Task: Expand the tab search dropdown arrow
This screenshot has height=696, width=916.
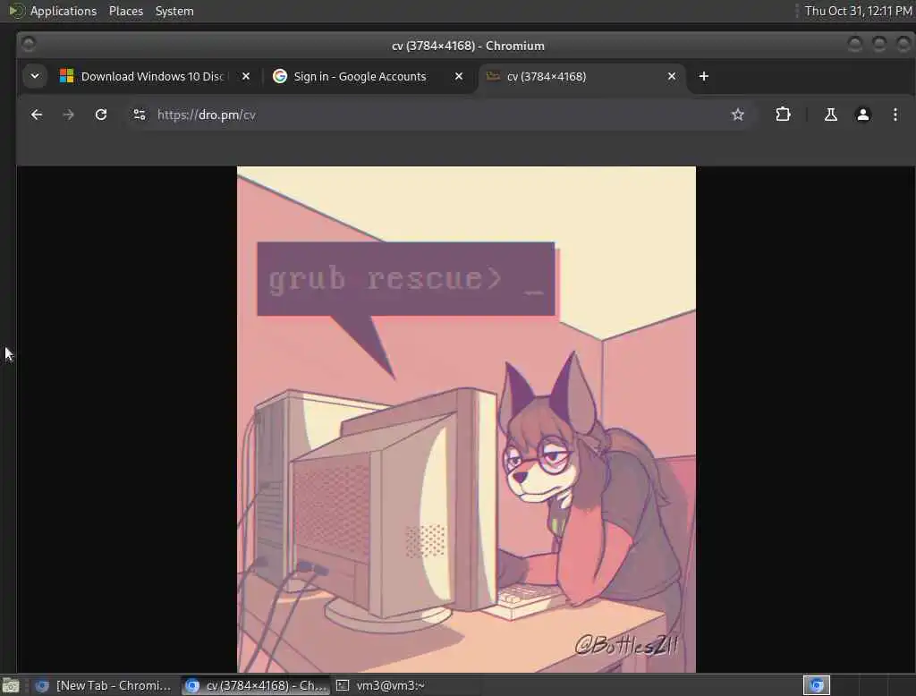Action: [35, 77]
